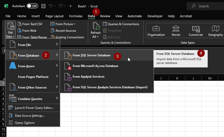Choose Launch Power Query Editor

(x=33, y=108)
